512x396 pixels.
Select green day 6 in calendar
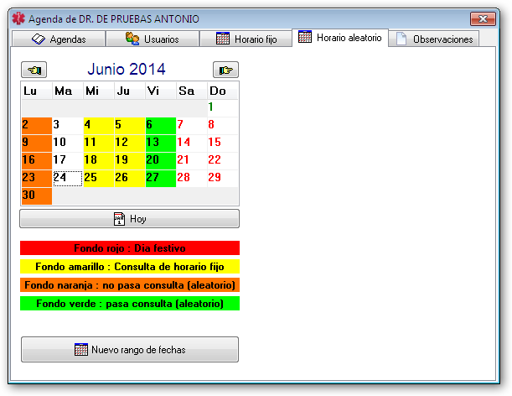[x=160, y=125]
